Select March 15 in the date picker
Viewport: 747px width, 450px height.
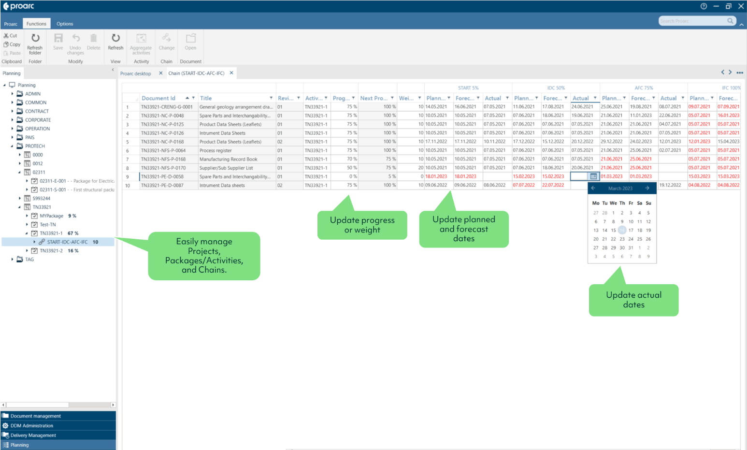[613, 230]
